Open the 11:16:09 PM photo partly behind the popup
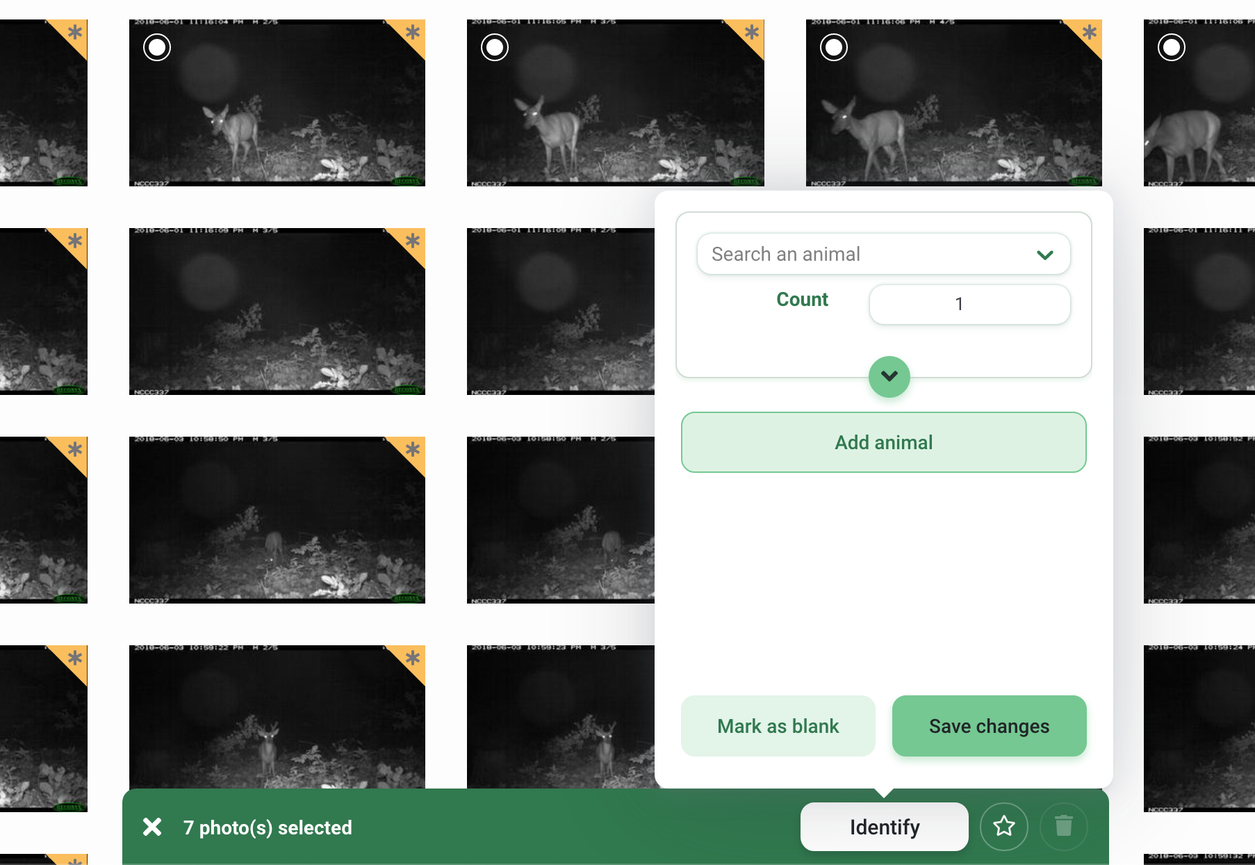This screenshot has width=1255, height=865. [561, 312]
